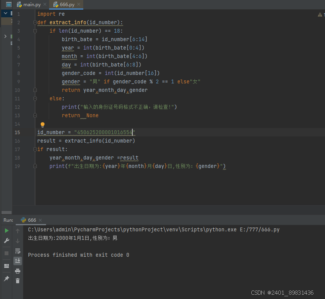Click the up arrow in run toolbar
Screen dimensions: 325x299
click(x=18, y=231)
